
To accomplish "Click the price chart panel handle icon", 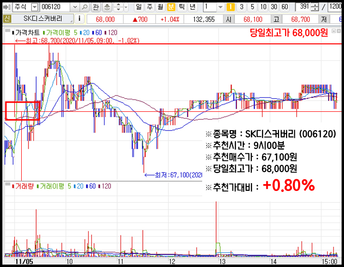I will (x=8, y=31).
